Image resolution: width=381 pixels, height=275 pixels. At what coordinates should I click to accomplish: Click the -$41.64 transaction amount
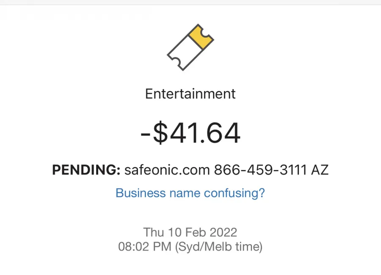pos(190,133)
